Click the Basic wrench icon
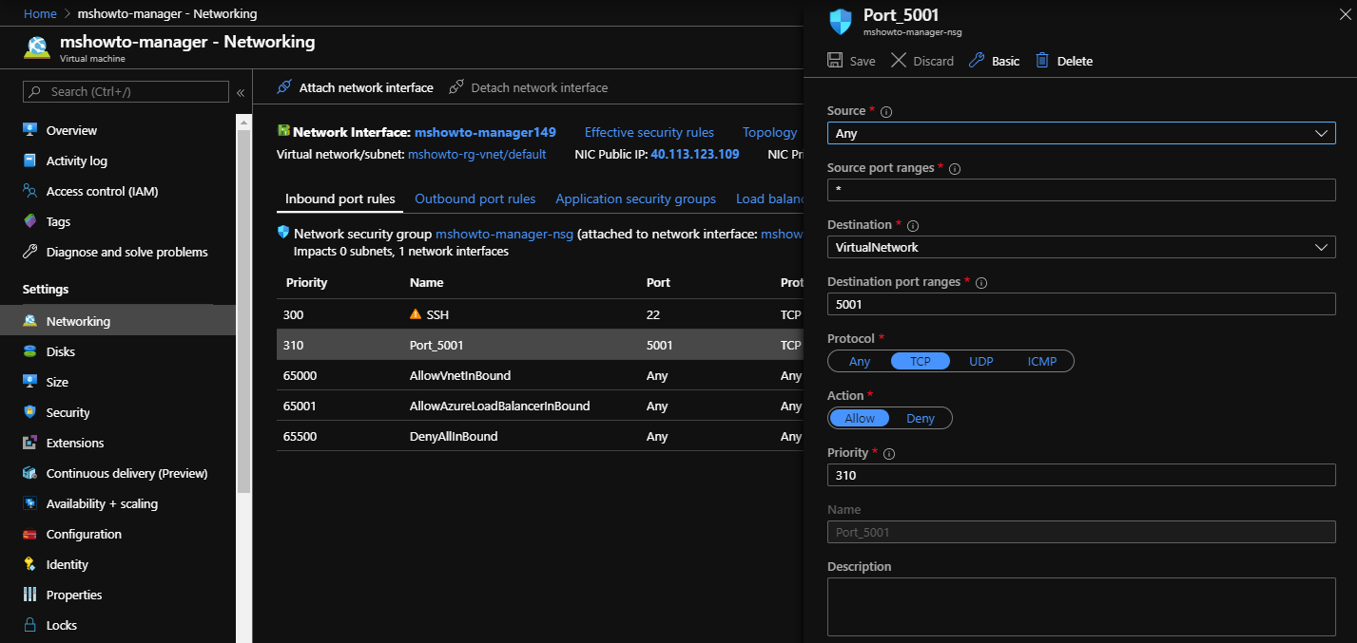Screen dimensions: 1357x643 [977, 61]
